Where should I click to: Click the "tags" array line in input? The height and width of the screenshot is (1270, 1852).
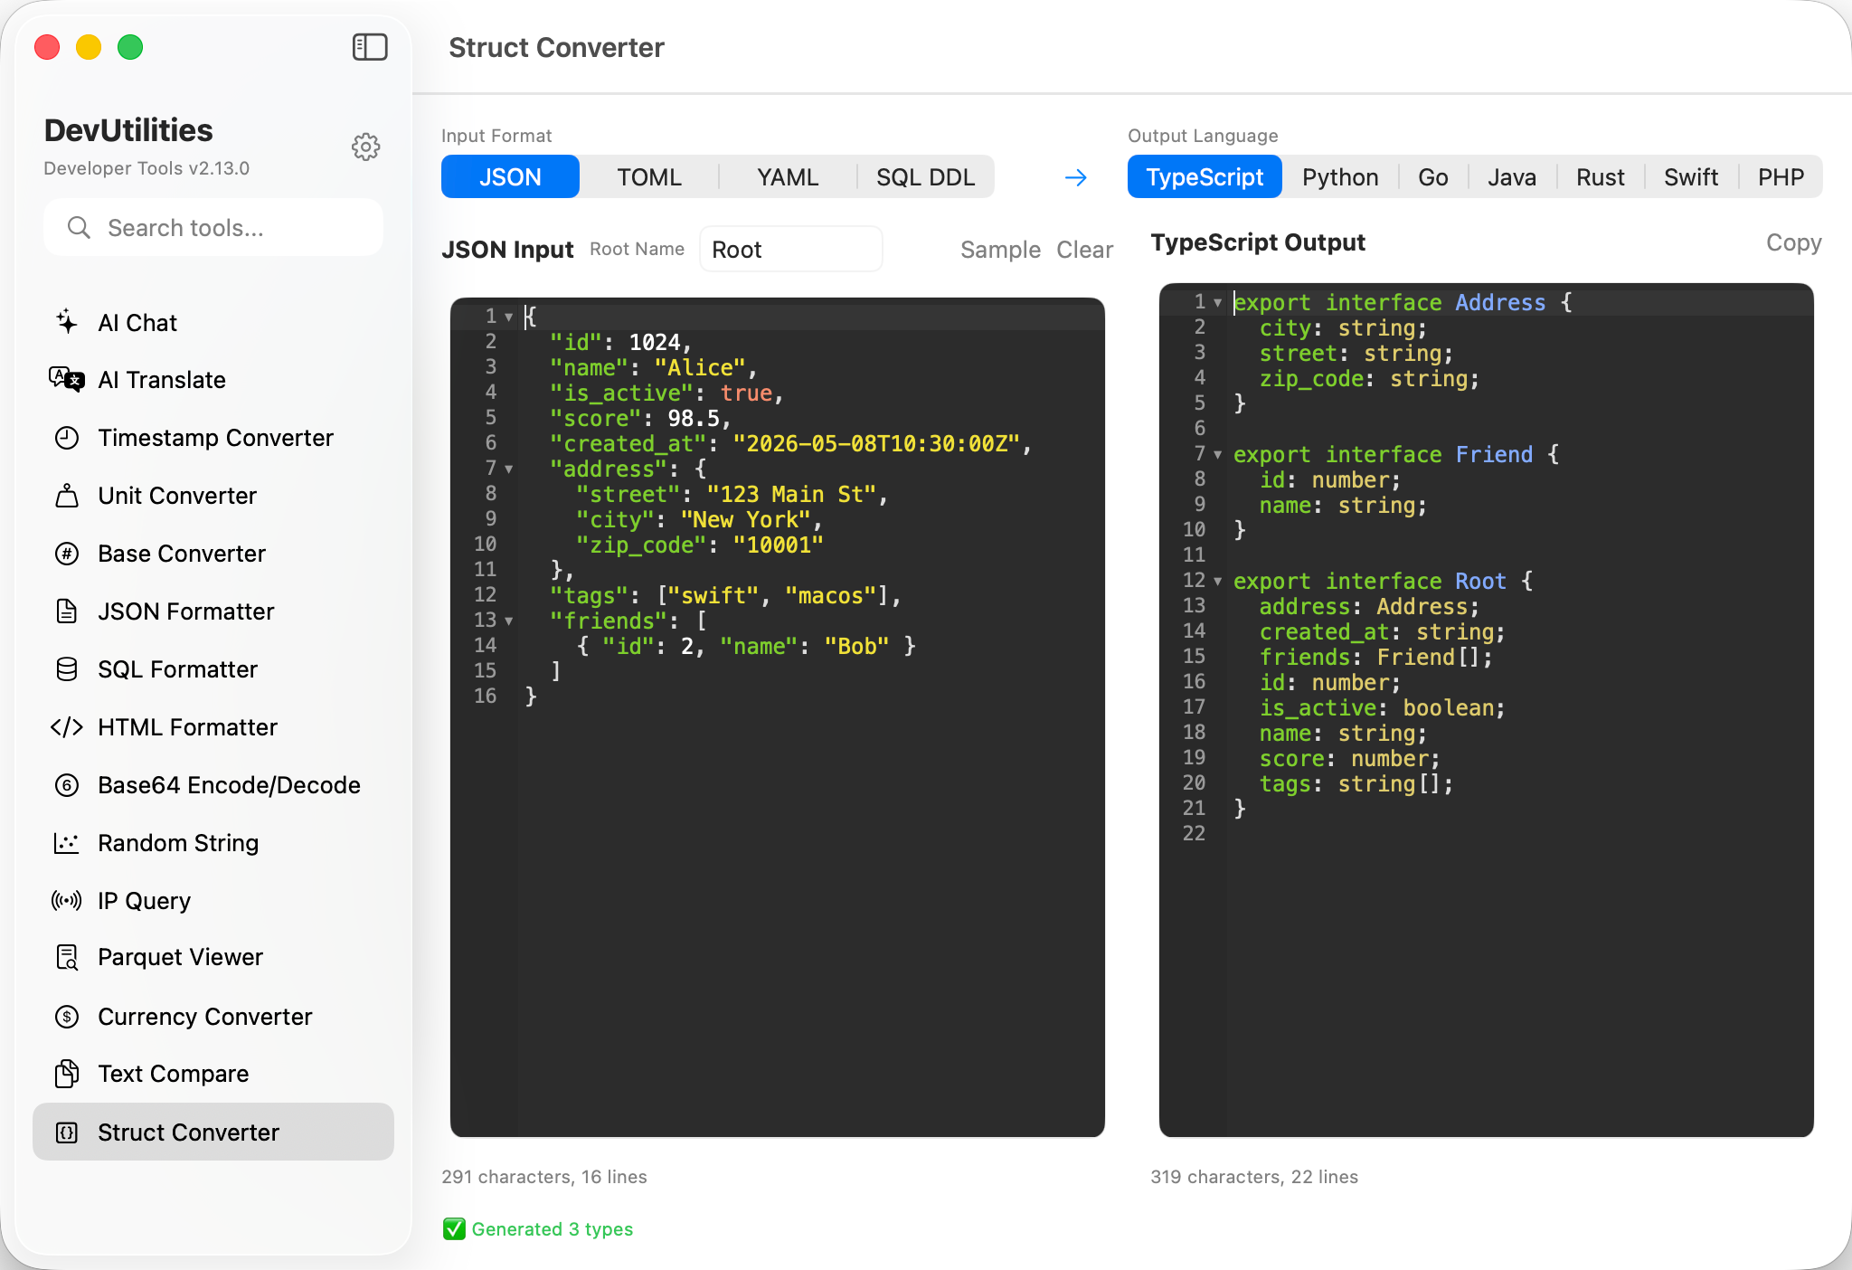pos(725,595)
